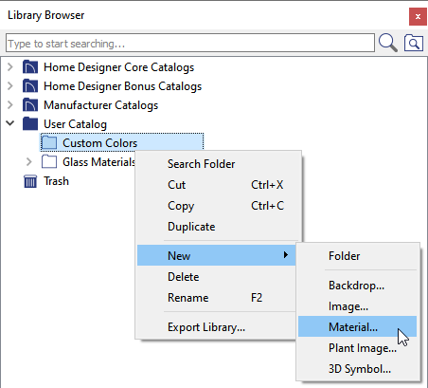The image size is (428, 388).
Task: Click the library search text field
Action: point(190,43)
